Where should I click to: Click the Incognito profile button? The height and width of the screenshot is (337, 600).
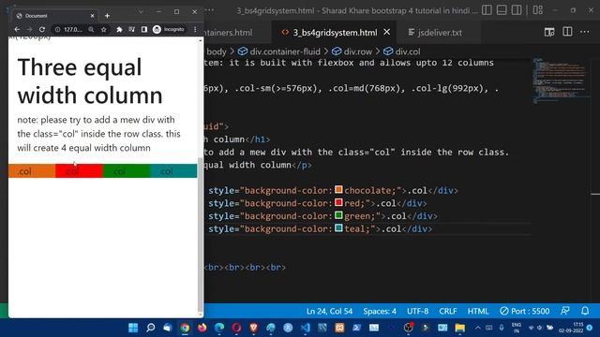[x=169, y=29]
